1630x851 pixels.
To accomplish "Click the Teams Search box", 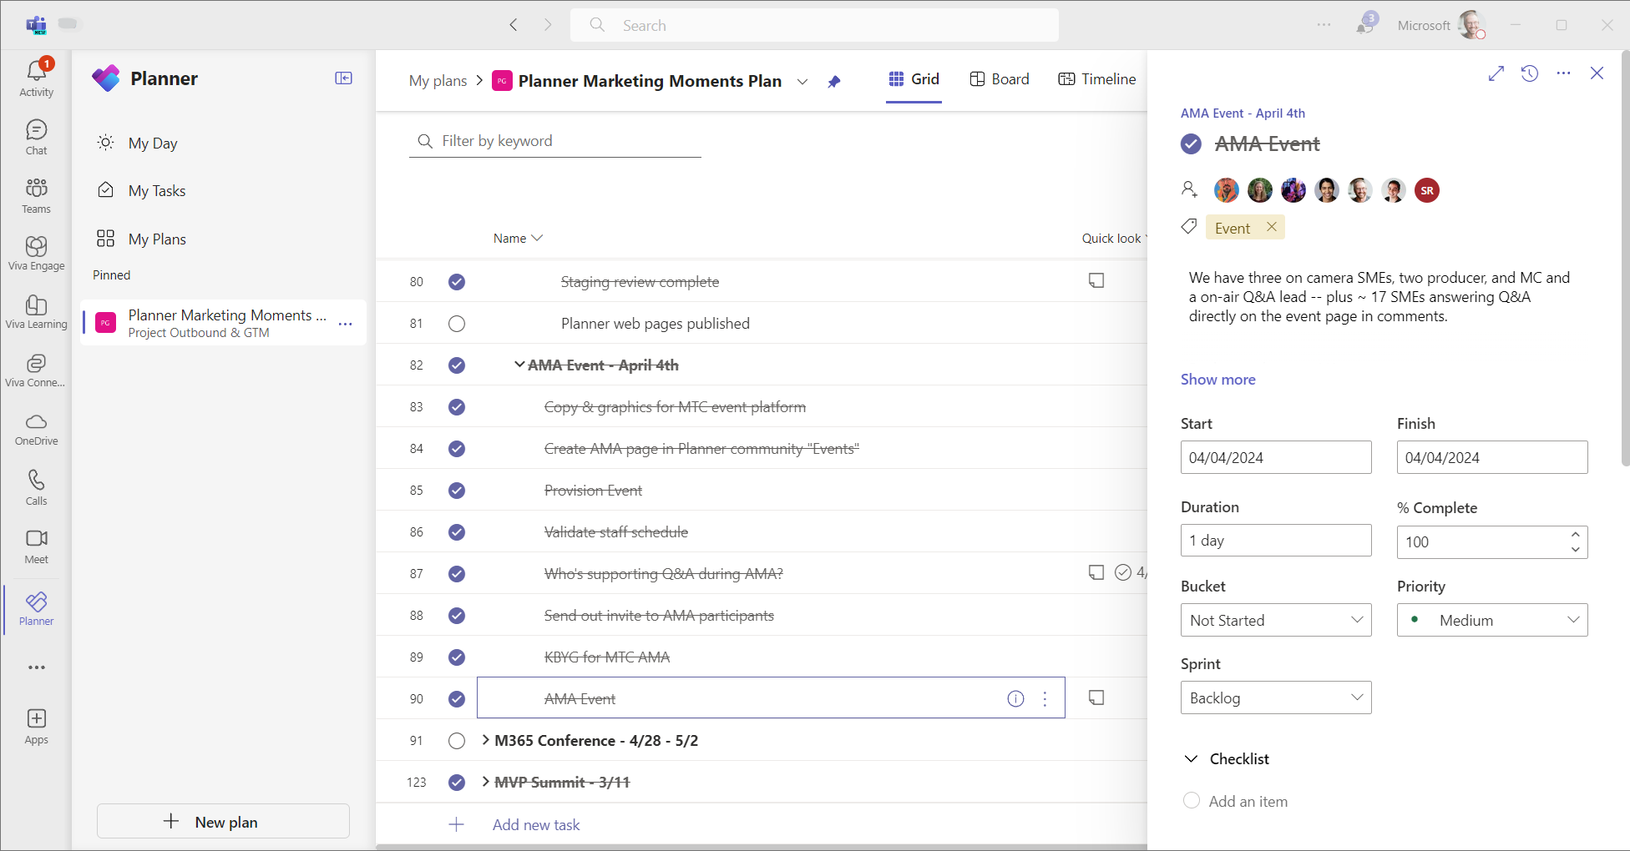I will point(814,25).
